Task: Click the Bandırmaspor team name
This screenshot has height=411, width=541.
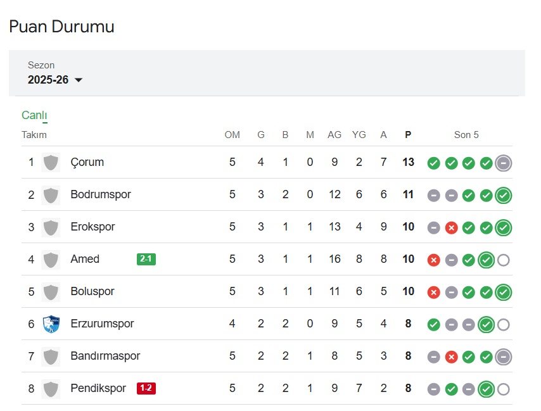Action: tap(105, 356)
